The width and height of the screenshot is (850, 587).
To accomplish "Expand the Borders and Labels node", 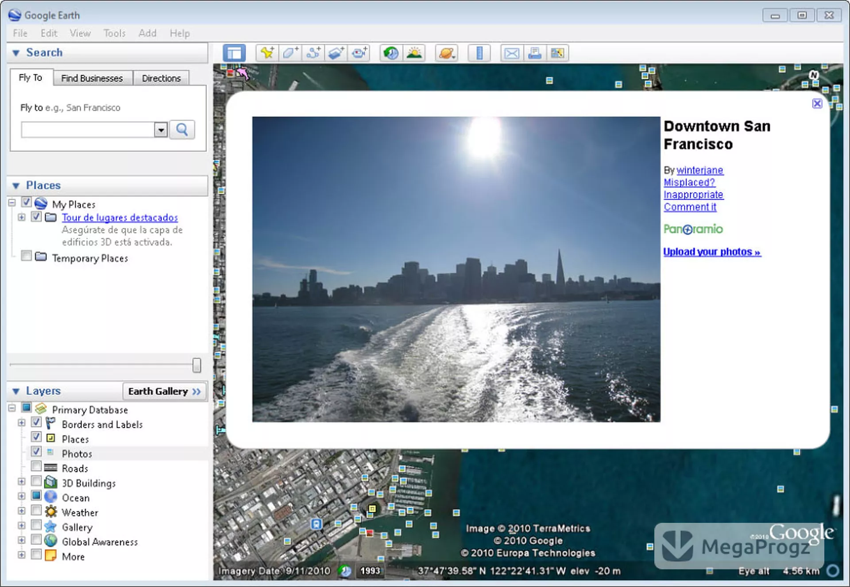I will click(21, 422).
